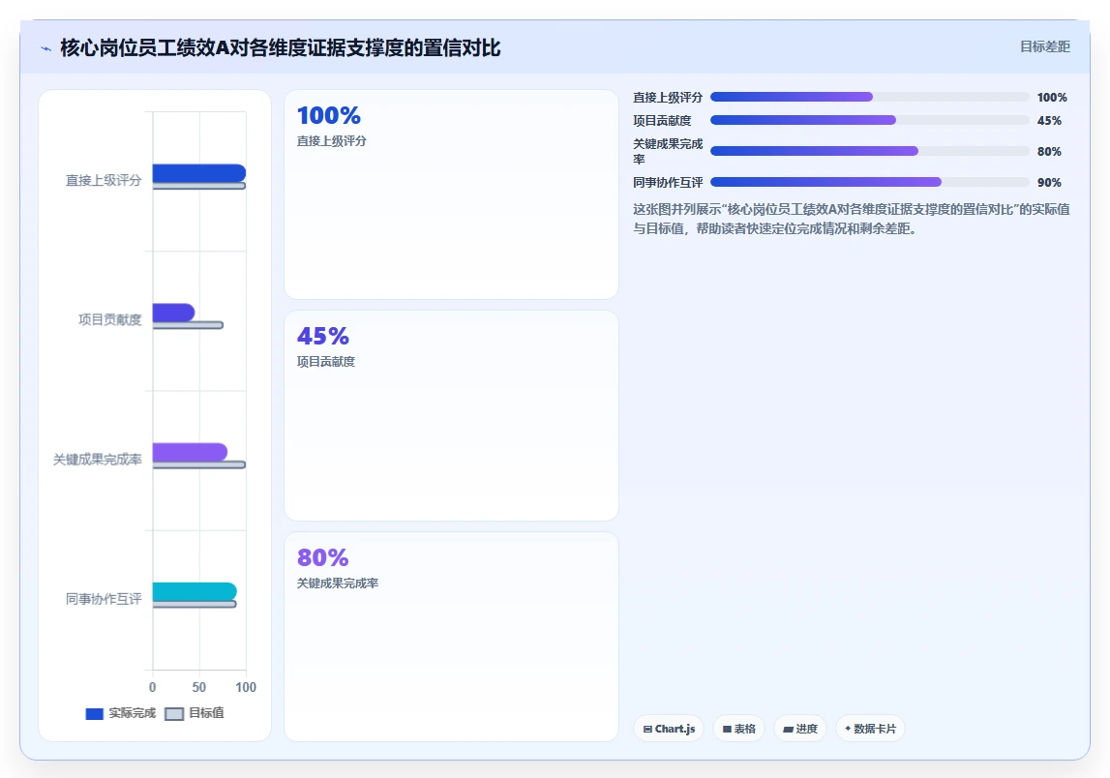Image resolution: width=1110 pixels, height=778 pixels.
Task: Click the Chart.js tag icon
Action: pos(647,730)
